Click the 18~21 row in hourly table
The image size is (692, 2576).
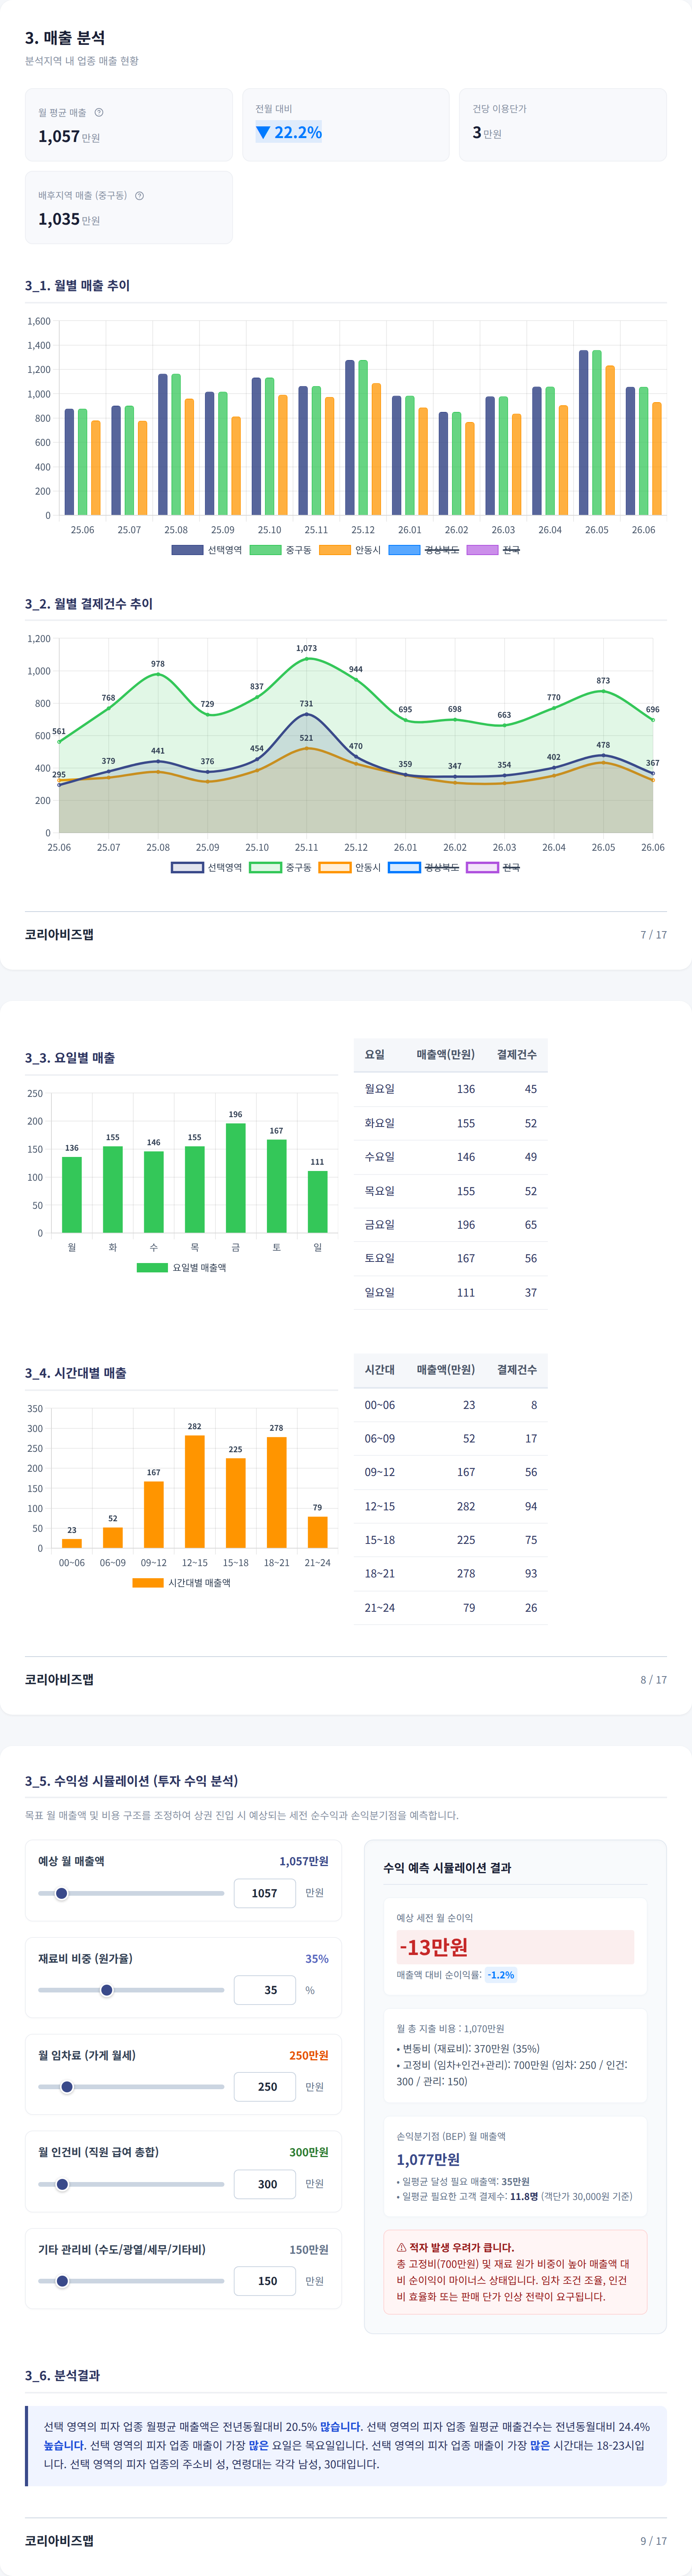[x=450, y=1573]
